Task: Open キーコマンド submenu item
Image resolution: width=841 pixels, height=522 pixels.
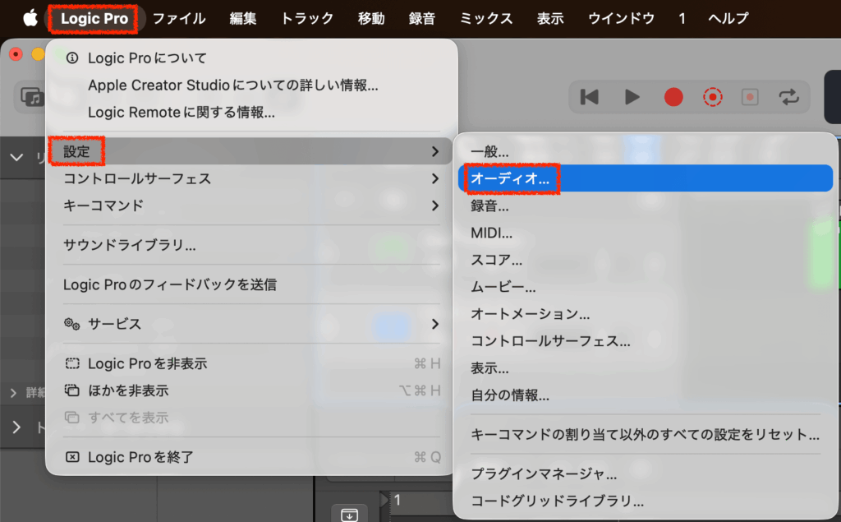Action: tap(251, 206)
